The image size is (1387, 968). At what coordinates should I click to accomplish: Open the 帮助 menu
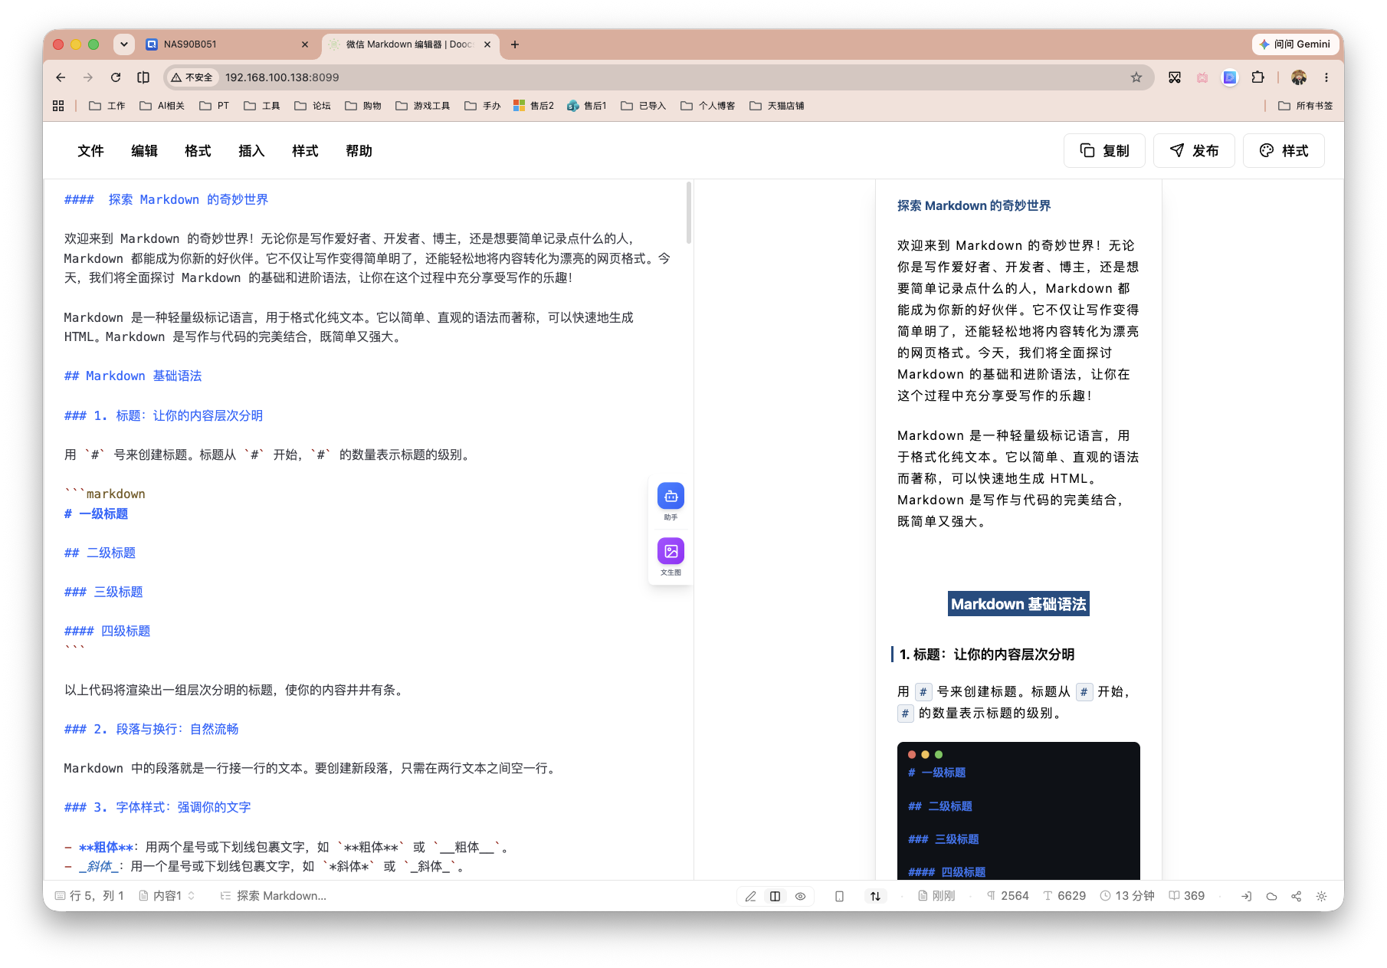(359, 151)
